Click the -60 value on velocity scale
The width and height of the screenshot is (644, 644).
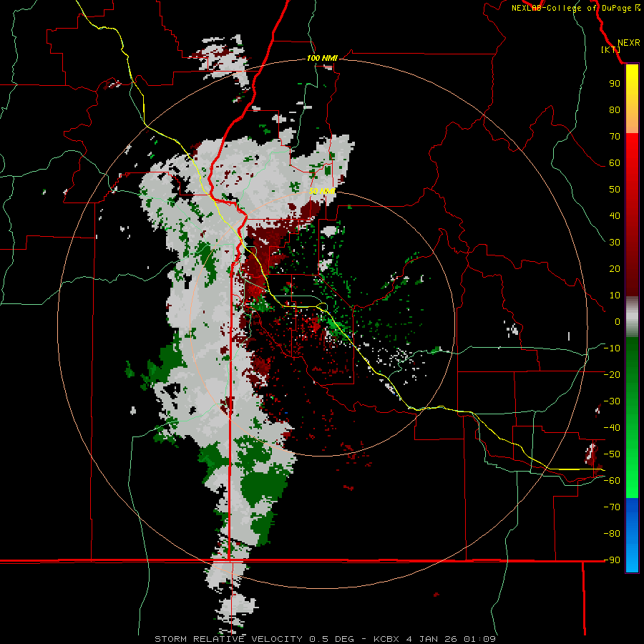pyautogui.click(x=612, y=481)
